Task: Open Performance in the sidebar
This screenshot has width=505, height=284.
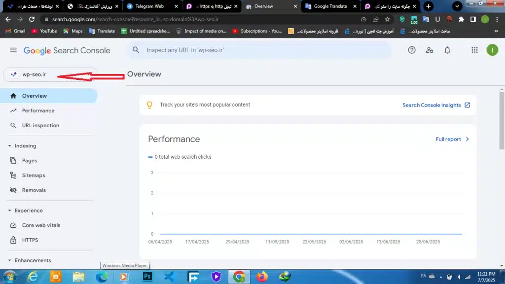Action: pyautogui.click(x=38, y=111)
